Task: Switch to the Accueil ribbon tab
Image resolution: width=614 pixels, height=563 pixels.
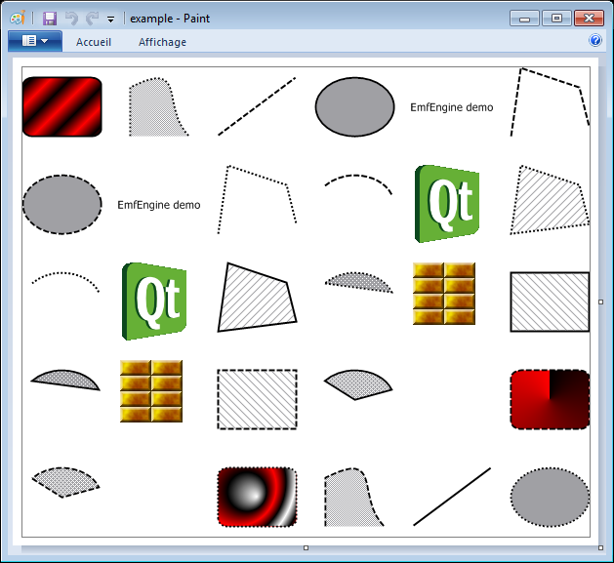Action: click(x=94, y=42)
